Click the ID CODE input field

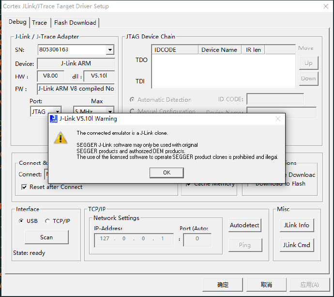(x=275, y=99)
